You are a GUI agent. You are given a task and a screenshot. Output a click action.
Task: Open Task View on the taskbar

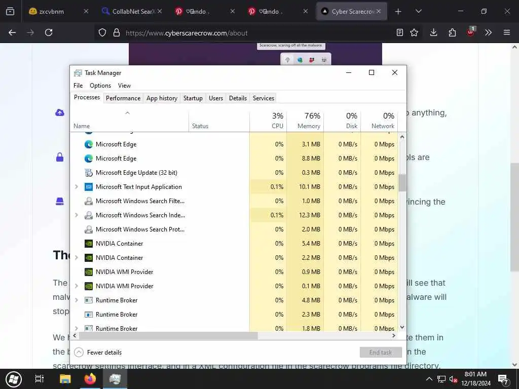40,379
